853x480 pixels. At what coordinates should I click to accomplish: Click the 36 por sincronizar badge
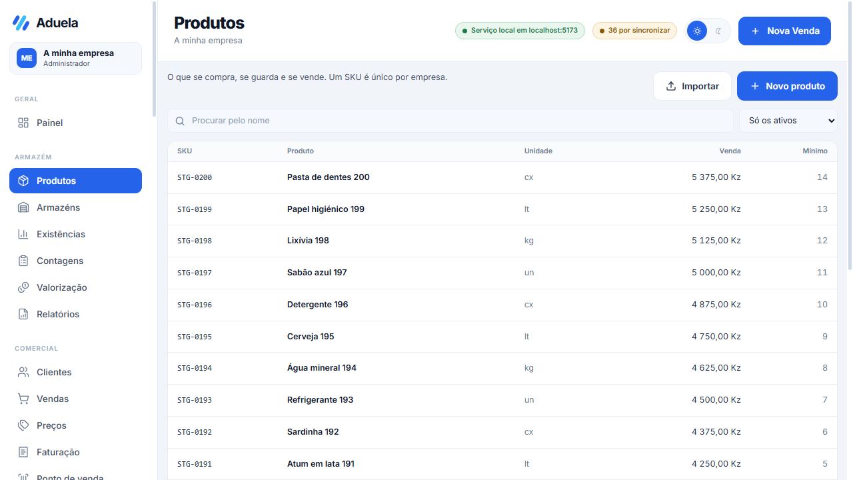(634, 31)
